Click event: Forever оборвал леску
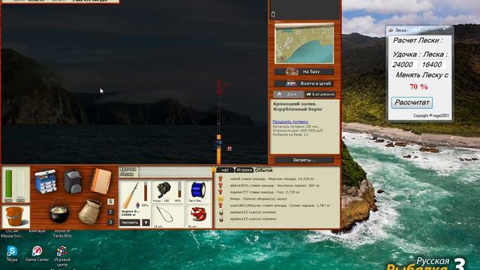 [x=259, y=199]
